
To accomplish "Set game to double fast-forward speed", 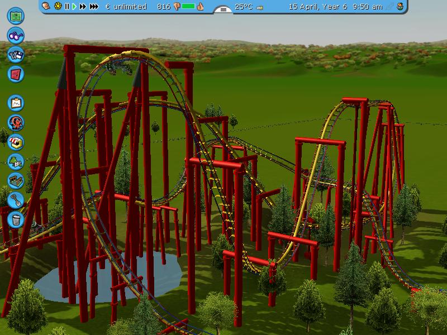I will (x=83, y=6).
